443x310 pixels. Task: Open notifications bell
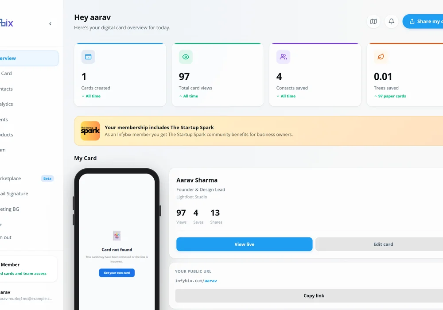tap(391, 21)
